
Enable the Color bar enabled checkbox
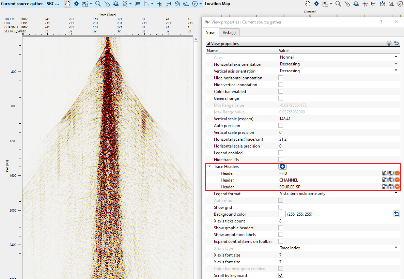pyautogui.click(x=281, y=91)
